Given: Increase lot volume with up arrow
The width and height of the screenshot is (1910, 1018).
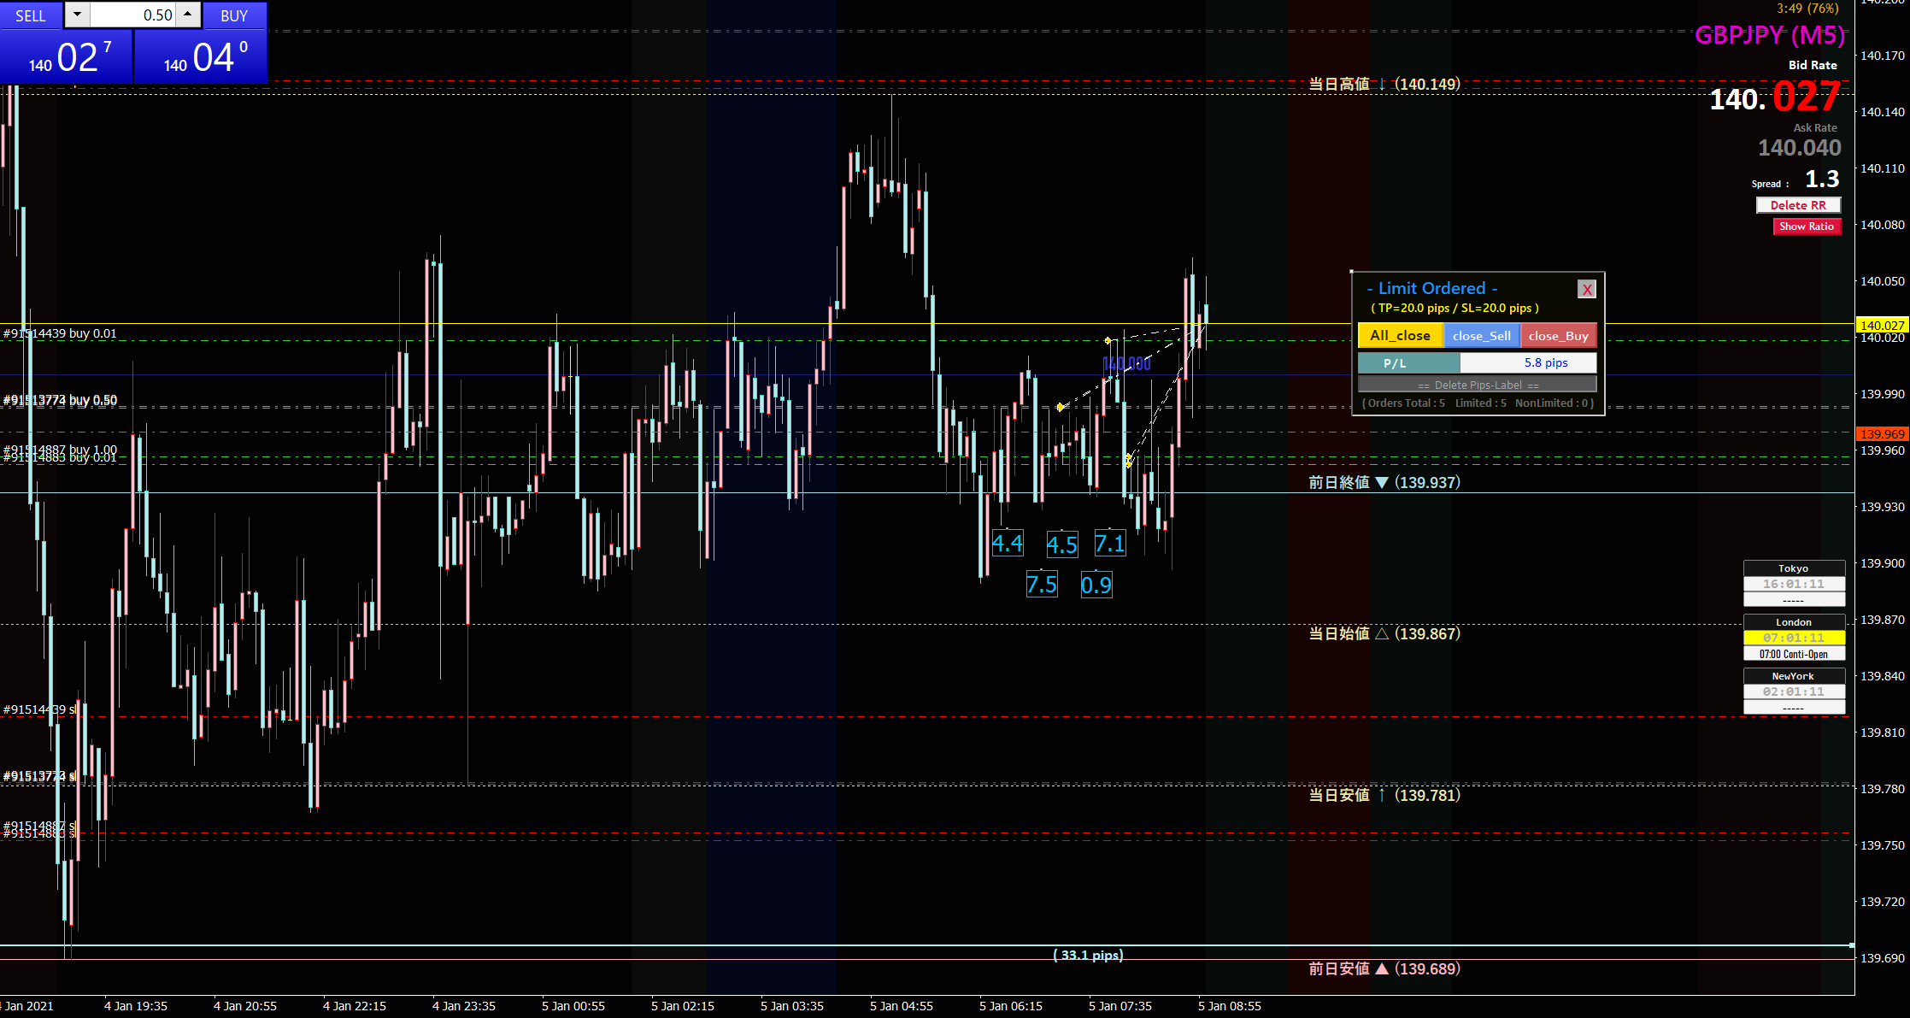Looking at the screenshot, I should click(187, 15).
